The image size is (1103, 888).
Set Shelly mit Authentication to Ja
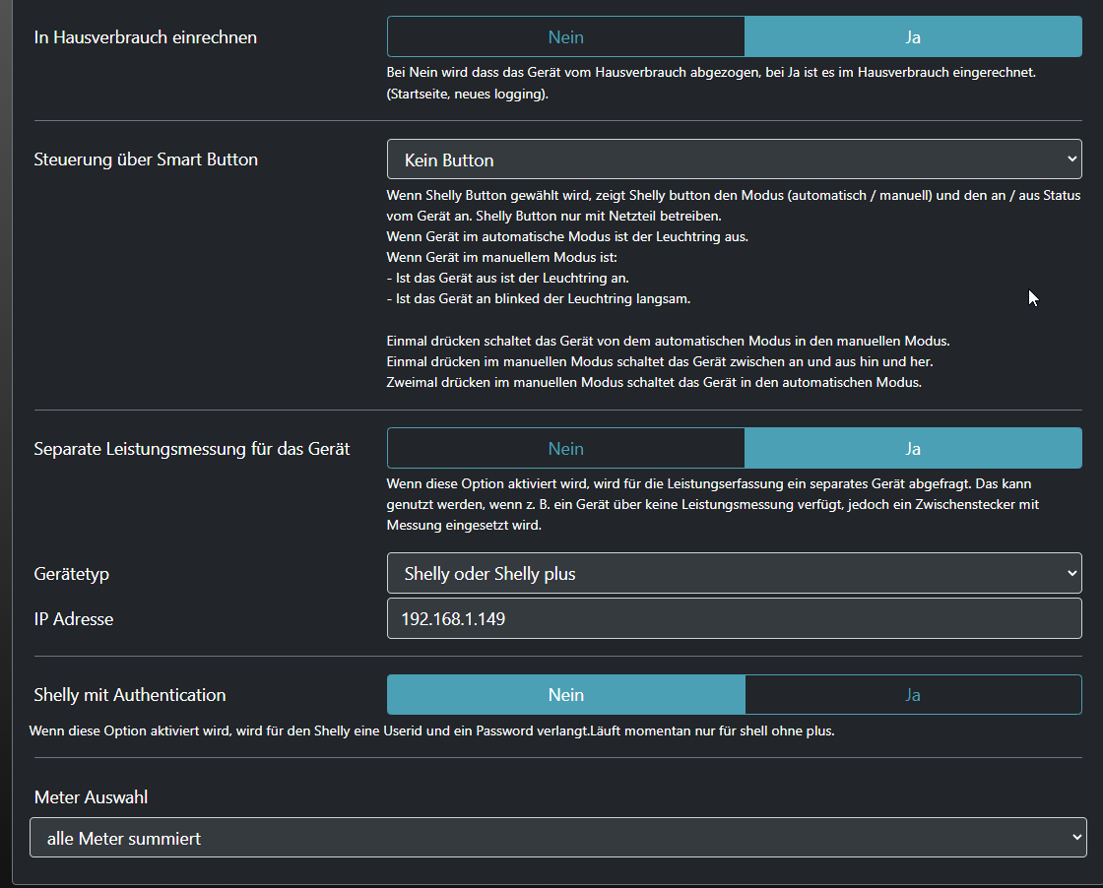pyautogui.click(x=913, y=694)
